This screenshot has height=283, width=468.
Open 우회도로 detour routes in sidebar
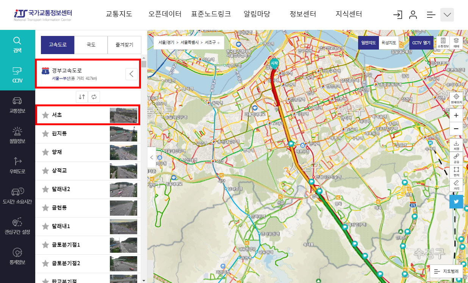pos(17,166)
